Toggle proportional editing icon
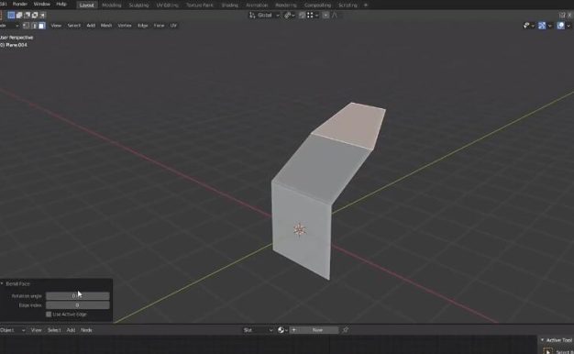574x354 pixels. (x=326, y=15)
